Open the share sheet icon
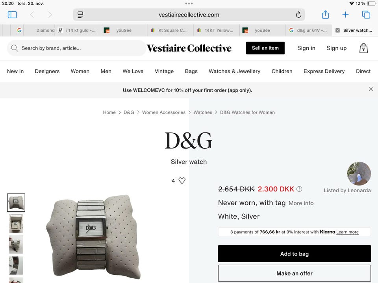The width and height of the screenshot is (378, 283). [325, 15]
